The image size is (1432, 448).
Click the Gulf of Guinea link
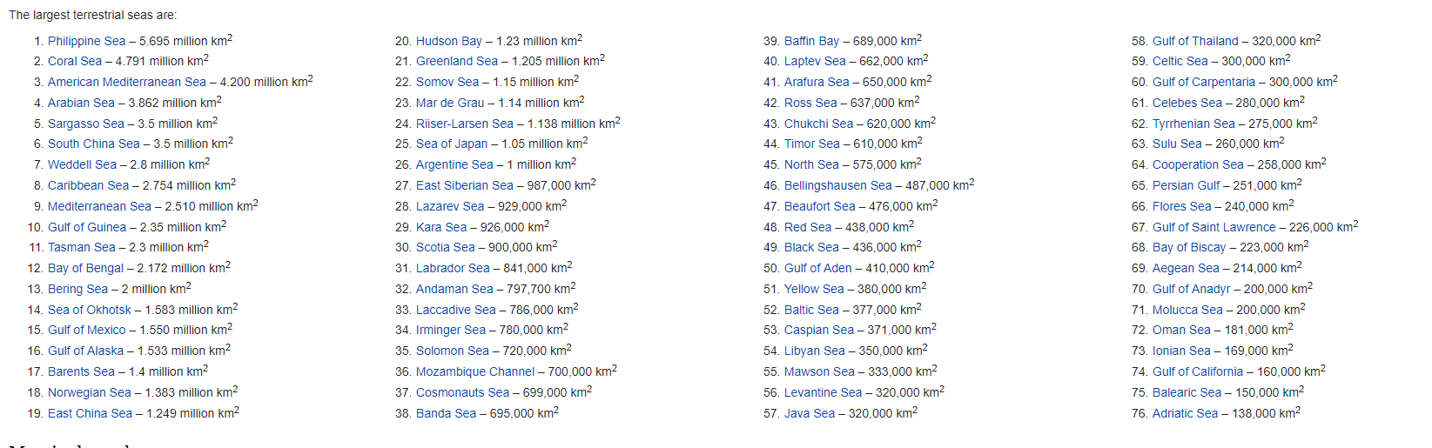click(87, 227)
